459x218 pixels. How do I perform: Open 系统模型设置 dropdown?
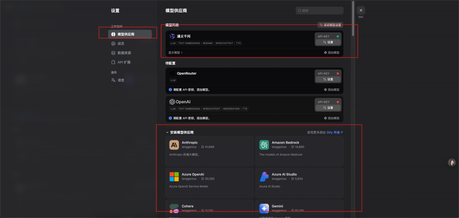click(x=330, y=25)
